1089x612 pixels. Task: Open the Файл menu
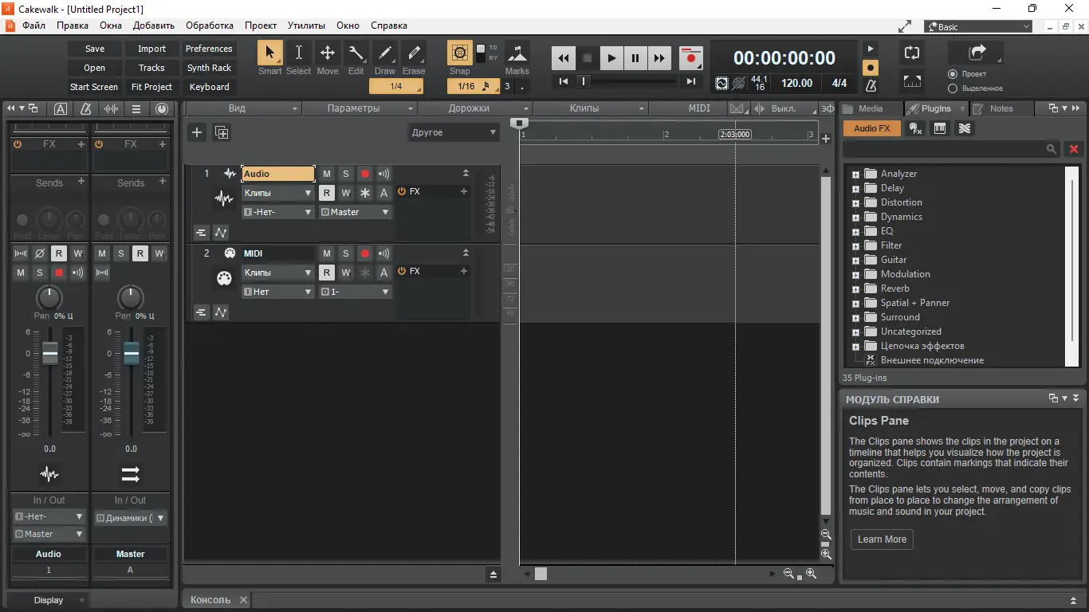pos(33,25)
